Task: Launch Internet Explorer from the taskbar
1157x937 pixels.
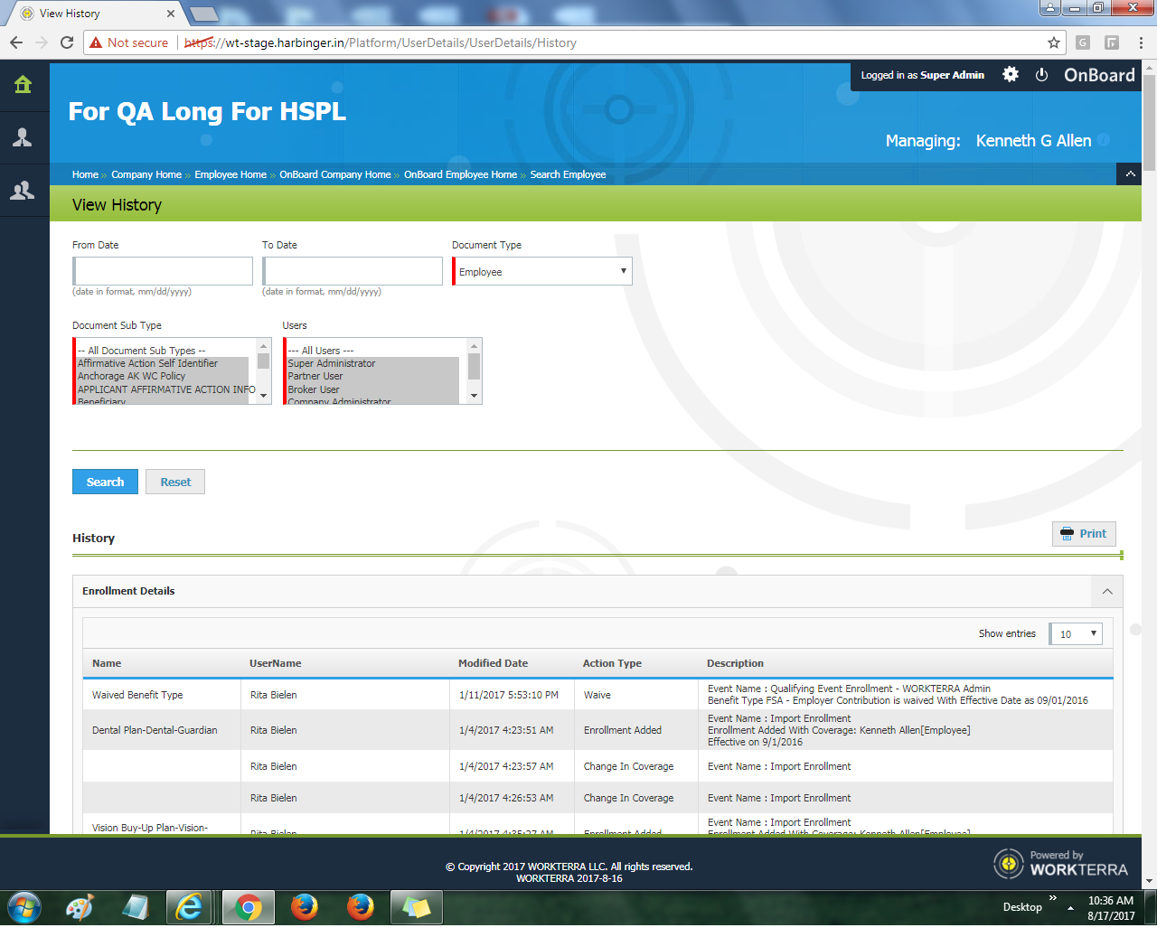Action: (x=190, y=906)
